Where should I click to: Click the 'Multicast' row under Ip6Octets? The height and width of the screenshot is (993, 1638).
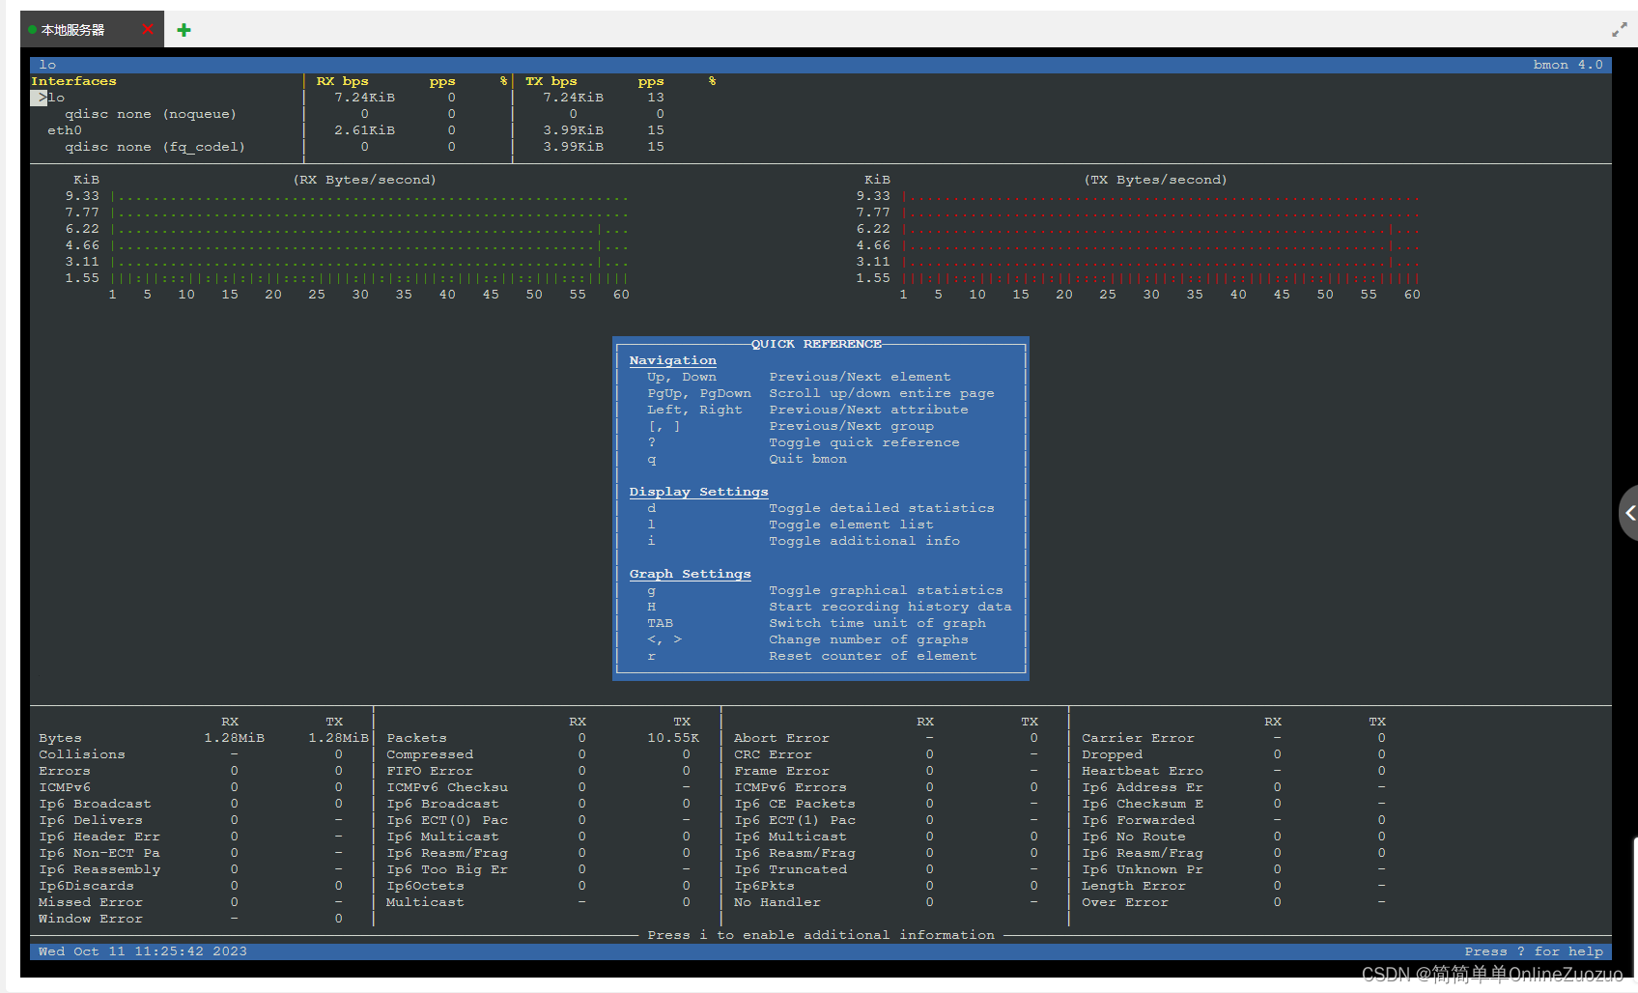pyautogui.click(x=425, y=902)
